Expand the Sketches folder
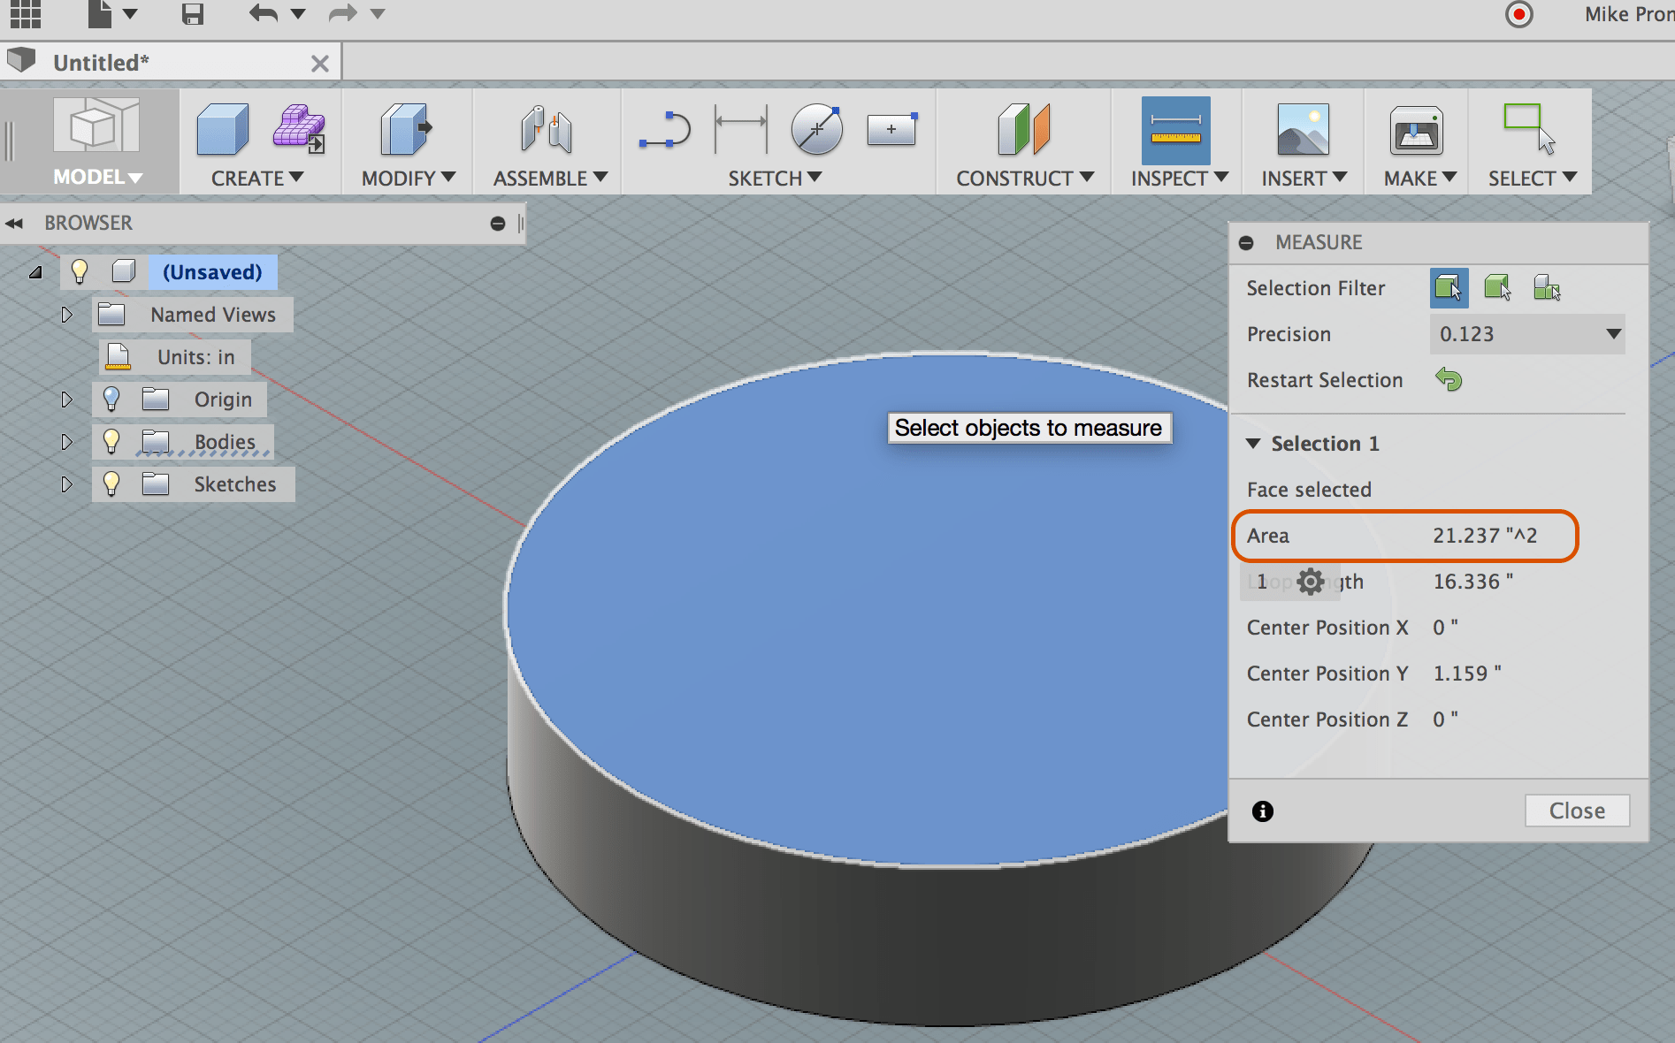The image size is (1675, 1043). click(x=66, y=484)
